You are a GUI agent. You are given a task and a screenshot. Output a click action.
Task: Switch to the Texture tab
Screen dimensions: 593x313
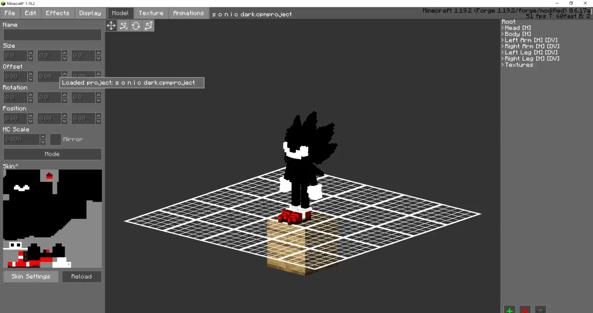click(151, 13)
